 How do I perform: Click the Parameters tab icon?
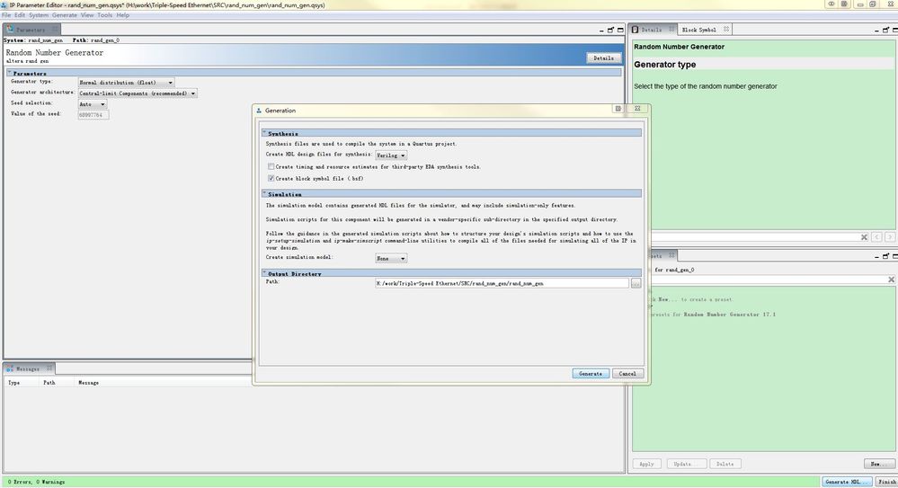[x=9, y=30]
